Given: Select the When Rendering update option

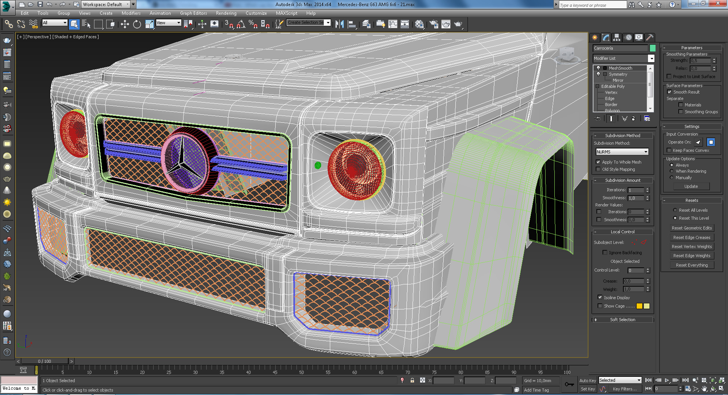Looking at the screenshot, I should [672, 171].
